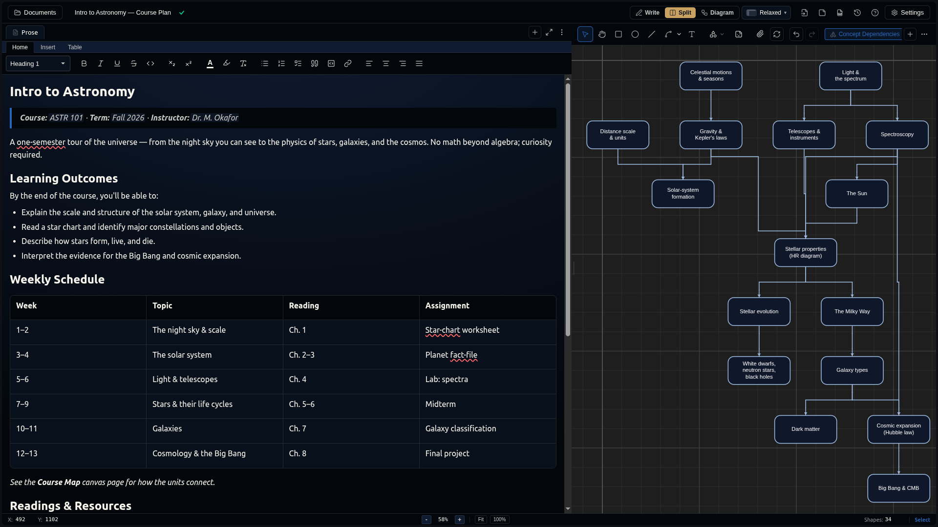
Task: Insert a block quote
Action: (x=315, y=63)
